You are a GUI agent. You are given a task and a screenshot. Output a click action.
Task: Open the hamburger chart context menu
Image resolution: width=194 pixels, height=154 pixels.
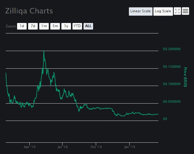(x=185, y=11)
